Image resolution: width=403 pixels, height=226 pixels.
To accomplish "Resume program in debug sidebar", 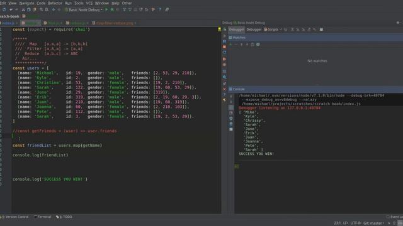I will click(224, 36).
